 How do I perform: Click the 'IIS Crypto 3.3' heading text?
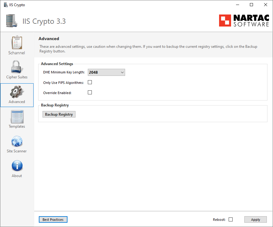[44, 21]
